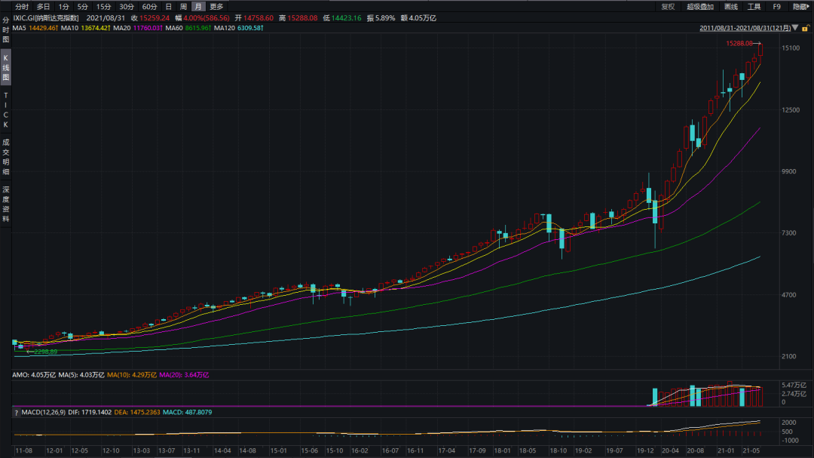This screenshot has width=814, height=458.
Task: Open the 复权 price adjustment menu
Action: click(x=668, y=7)
